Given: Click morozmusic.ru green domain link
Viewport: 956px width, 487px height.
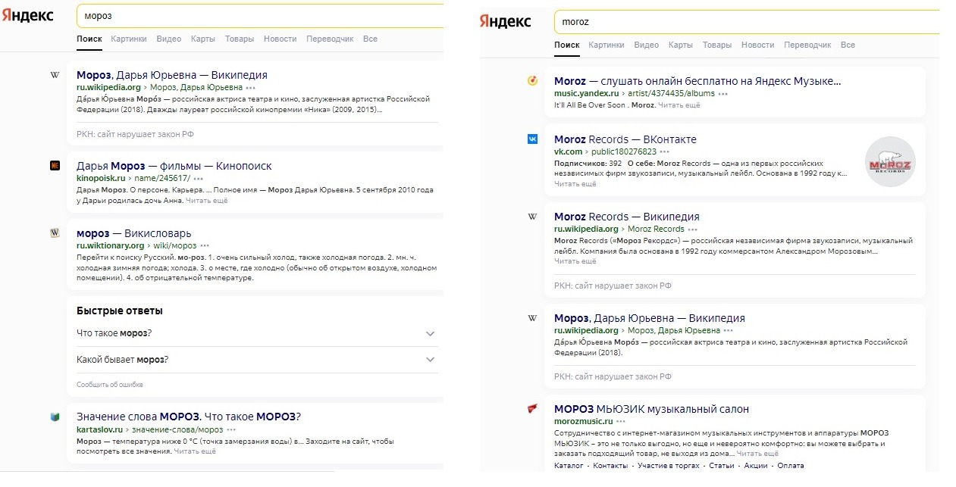Looking at the screenshot, I should pyautogui.click(x=584, y=421).
